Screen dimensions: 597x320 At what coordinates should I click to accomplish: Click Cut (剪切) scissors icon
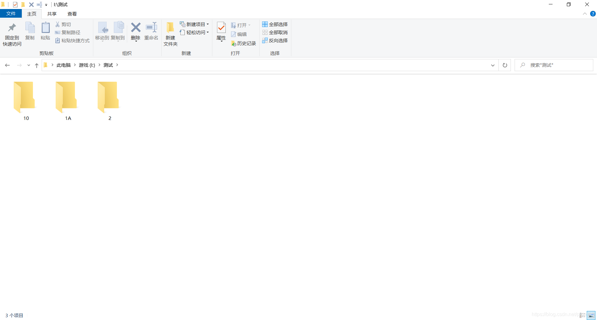point(63,24)
